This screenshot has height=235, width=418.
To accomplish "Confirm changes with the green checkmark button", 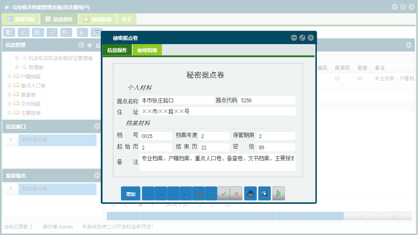I will click(x=224, y=193).
